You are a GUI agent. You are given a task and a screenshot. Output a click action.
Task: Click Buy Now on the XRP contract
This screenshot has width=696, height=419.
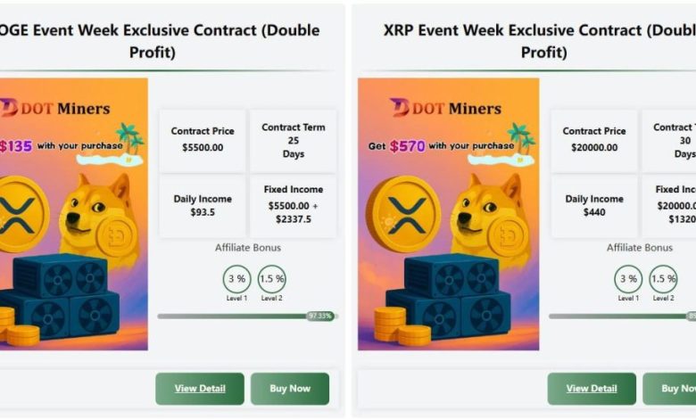669,389
